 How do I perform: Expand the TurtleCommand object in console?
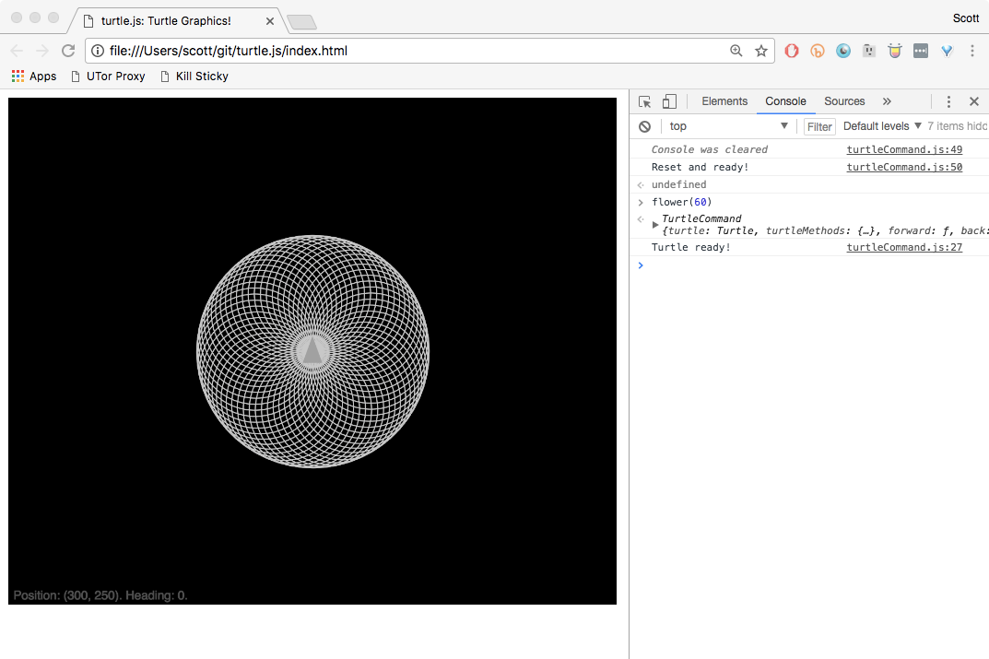click(x=655, y=225)
